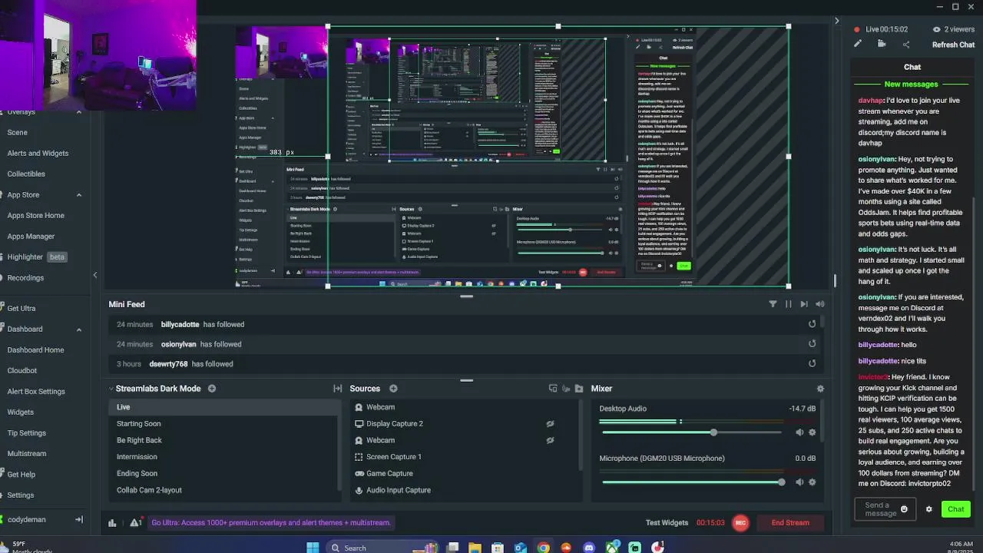Viewport: 983px width, 553px height.
Task: Open Desktop Audio source settings gear
Action: coord(813,432)
